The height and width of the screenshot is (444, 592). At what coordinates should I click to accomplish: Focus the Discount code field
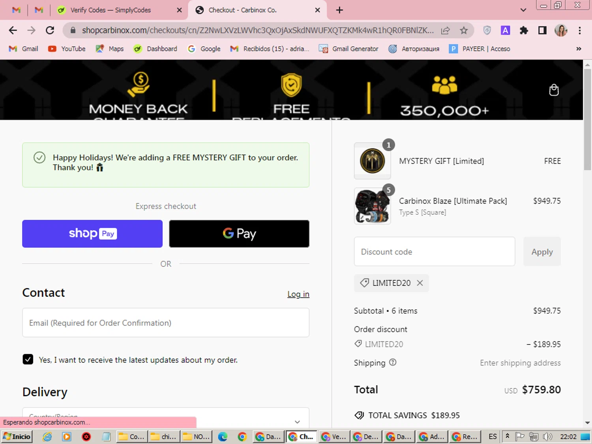point(435,251)
